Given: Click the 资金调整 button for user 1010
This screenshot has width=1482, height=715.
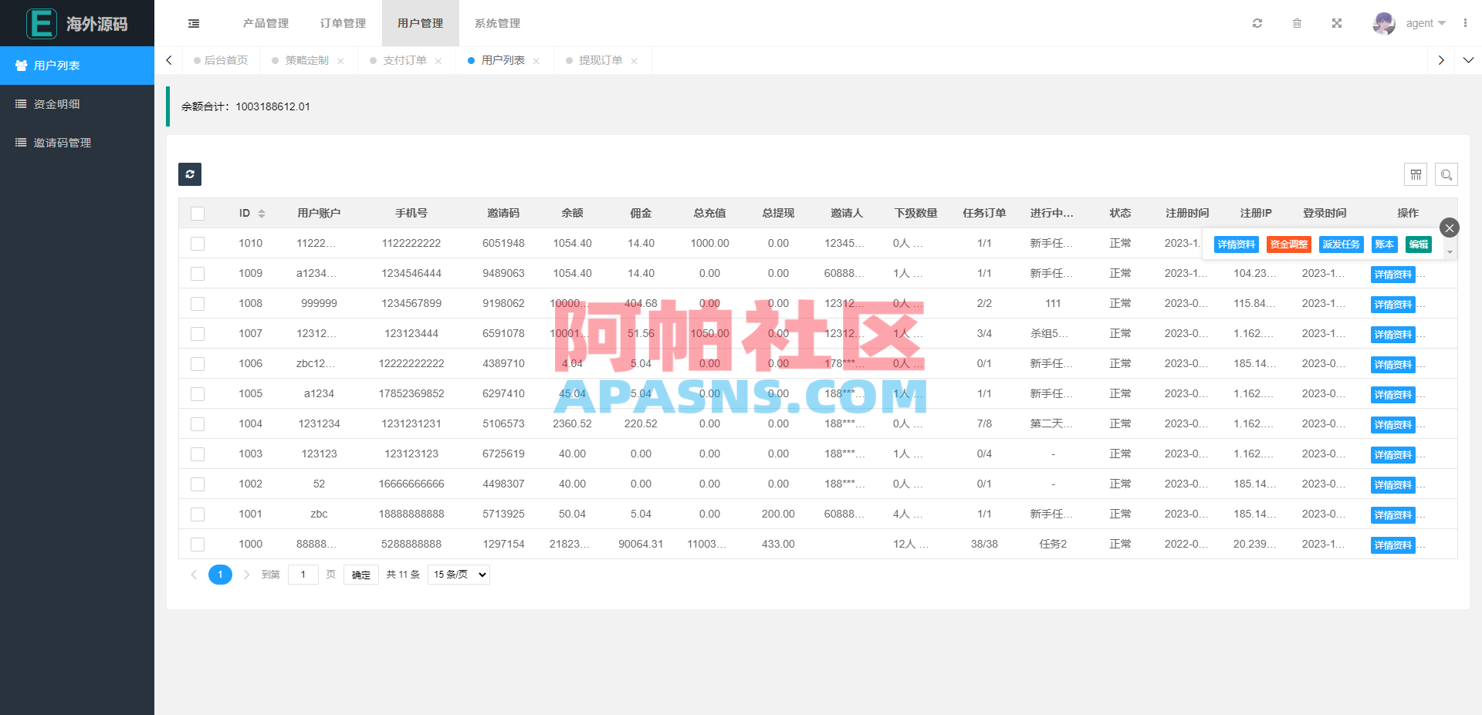Looking at the screenshot, I should (x=1288, y=244).
